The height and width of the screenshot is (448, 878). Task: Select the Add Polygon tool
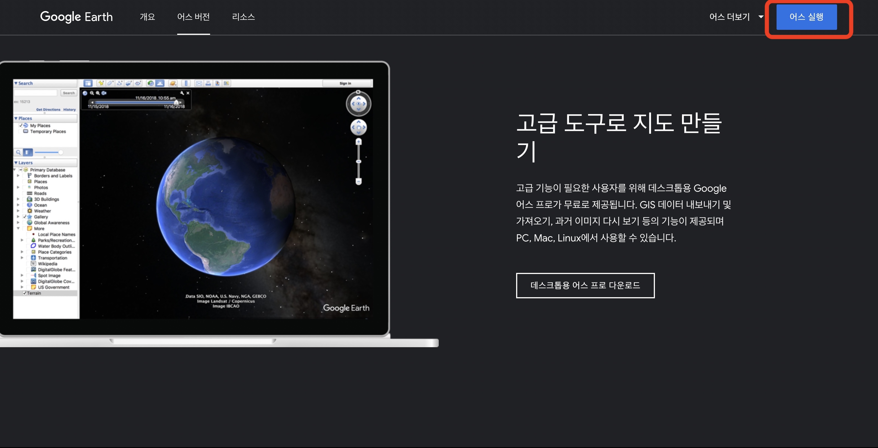[110, 84]
